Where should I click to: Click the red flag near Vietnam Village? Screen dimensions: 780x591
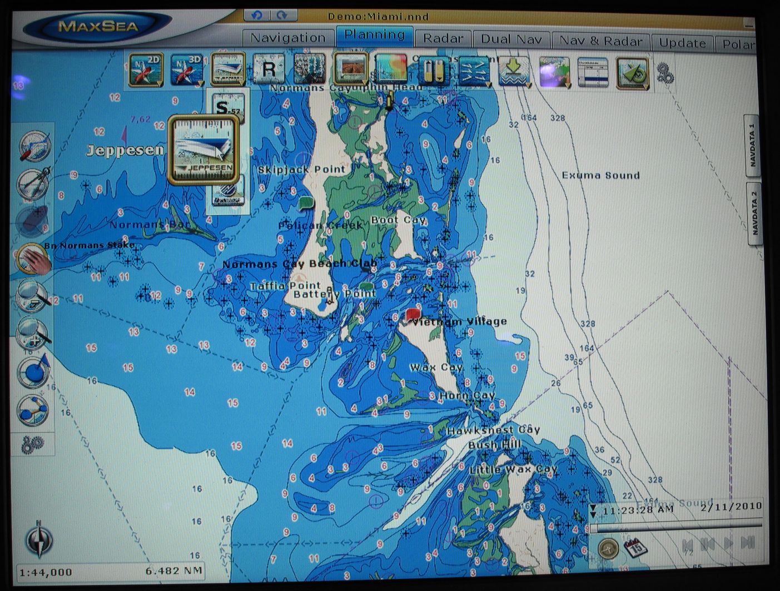[413, 315]
